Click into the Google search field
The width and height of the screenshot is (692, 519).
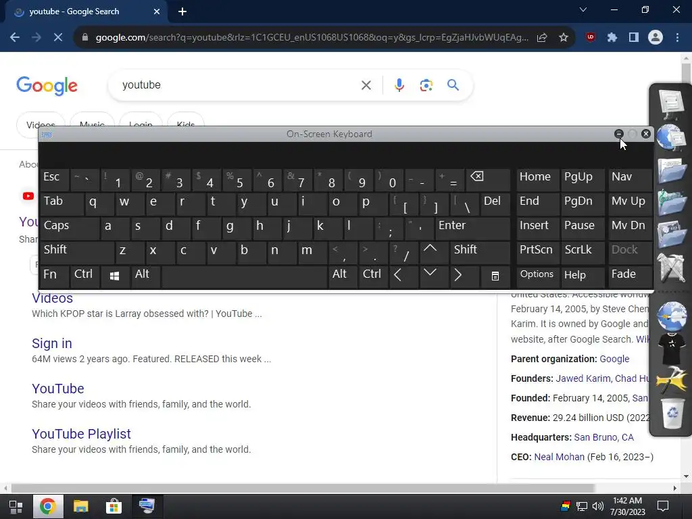[239, 85]
